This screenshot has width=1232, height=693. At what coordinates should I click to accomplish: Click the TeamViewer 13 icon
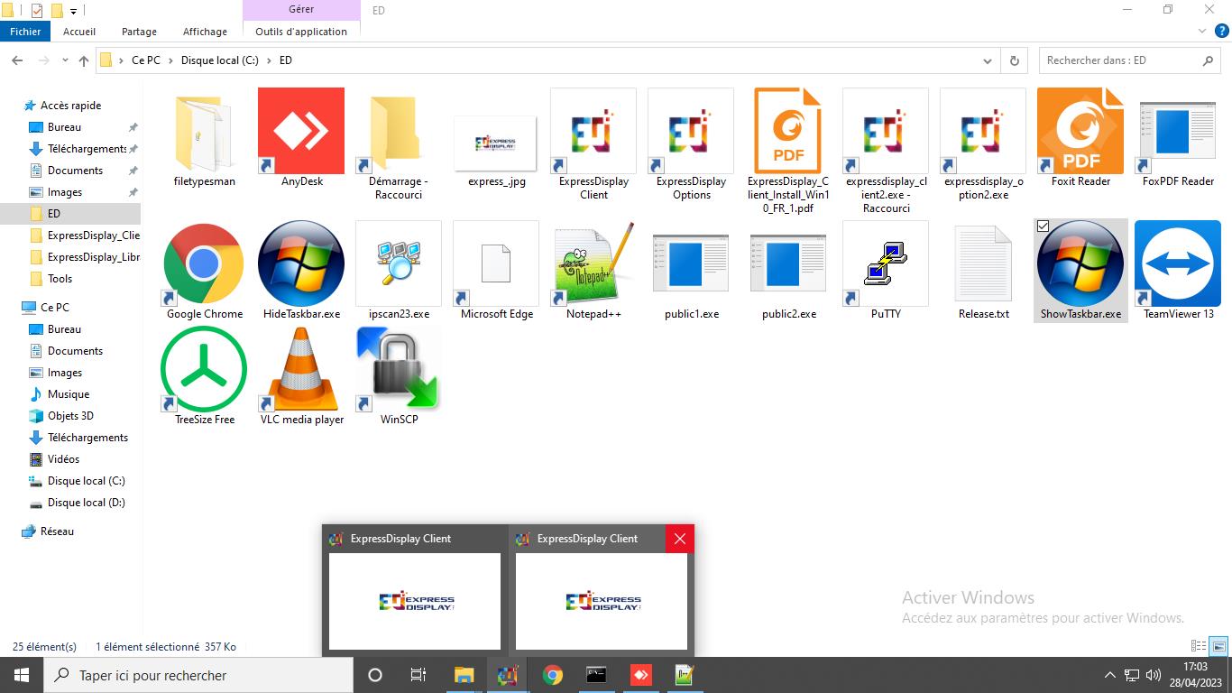1178,264
